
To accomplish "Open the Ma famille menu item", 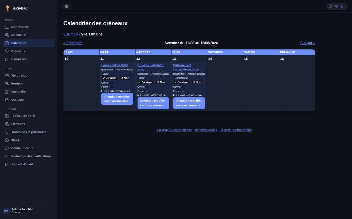I will click(x=28, y=35).
